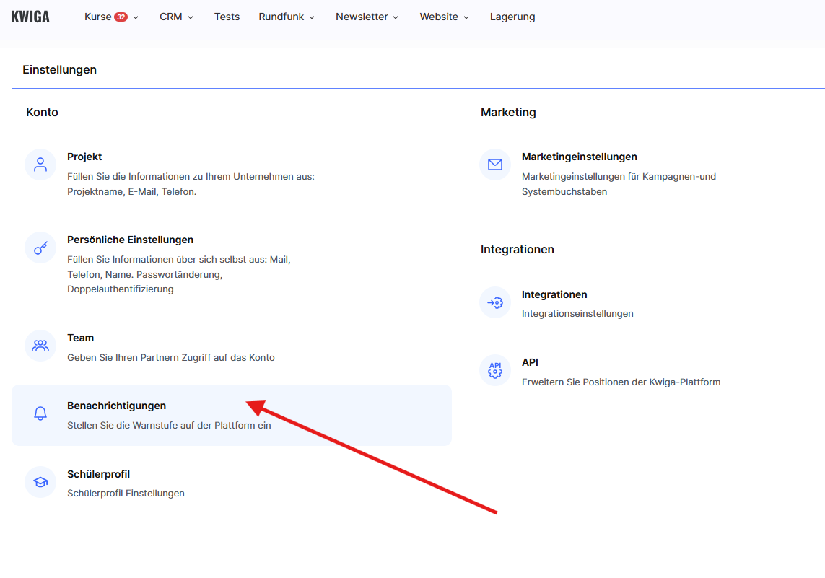This screenshot has height=578, width=825.
Task: Expand the Website dropdown menu
Action: [444, 17]
